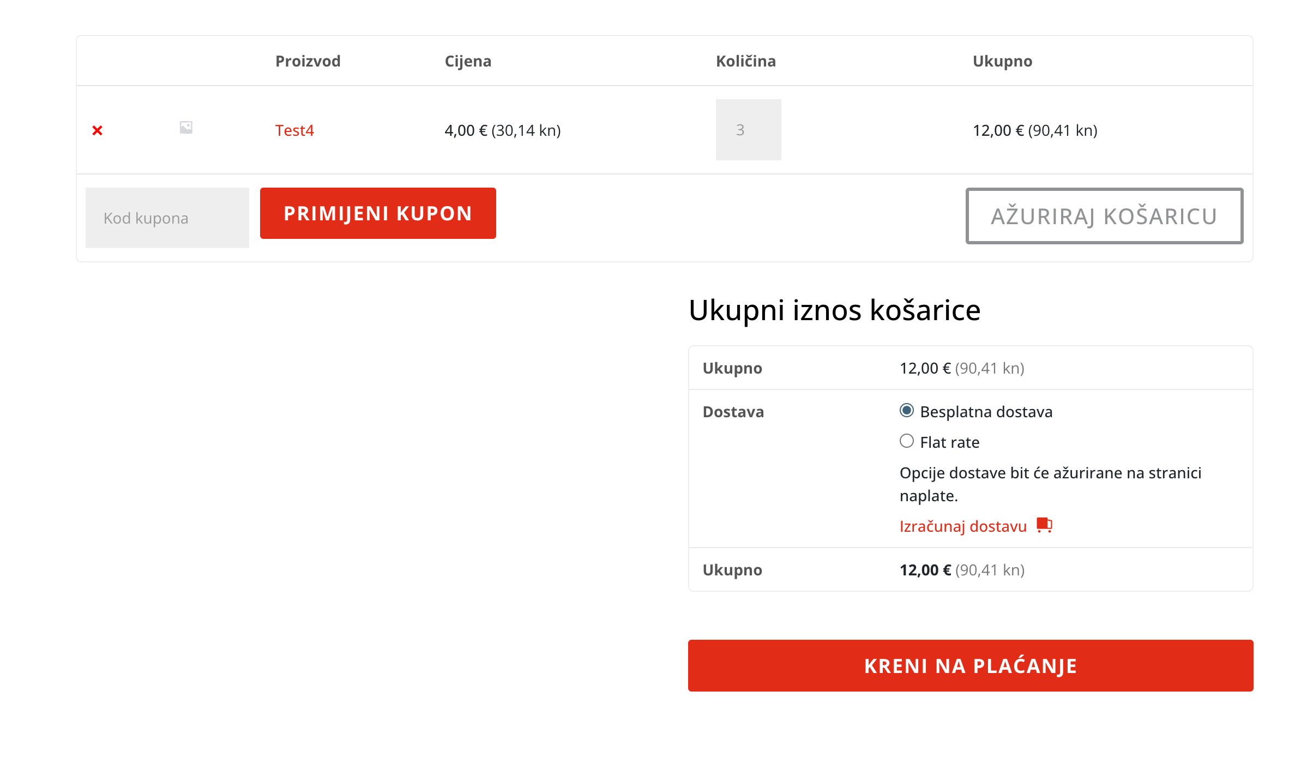1313x757 pixels.
Task: Remove Test4 item using red X icon
Action: click(97, 130)
